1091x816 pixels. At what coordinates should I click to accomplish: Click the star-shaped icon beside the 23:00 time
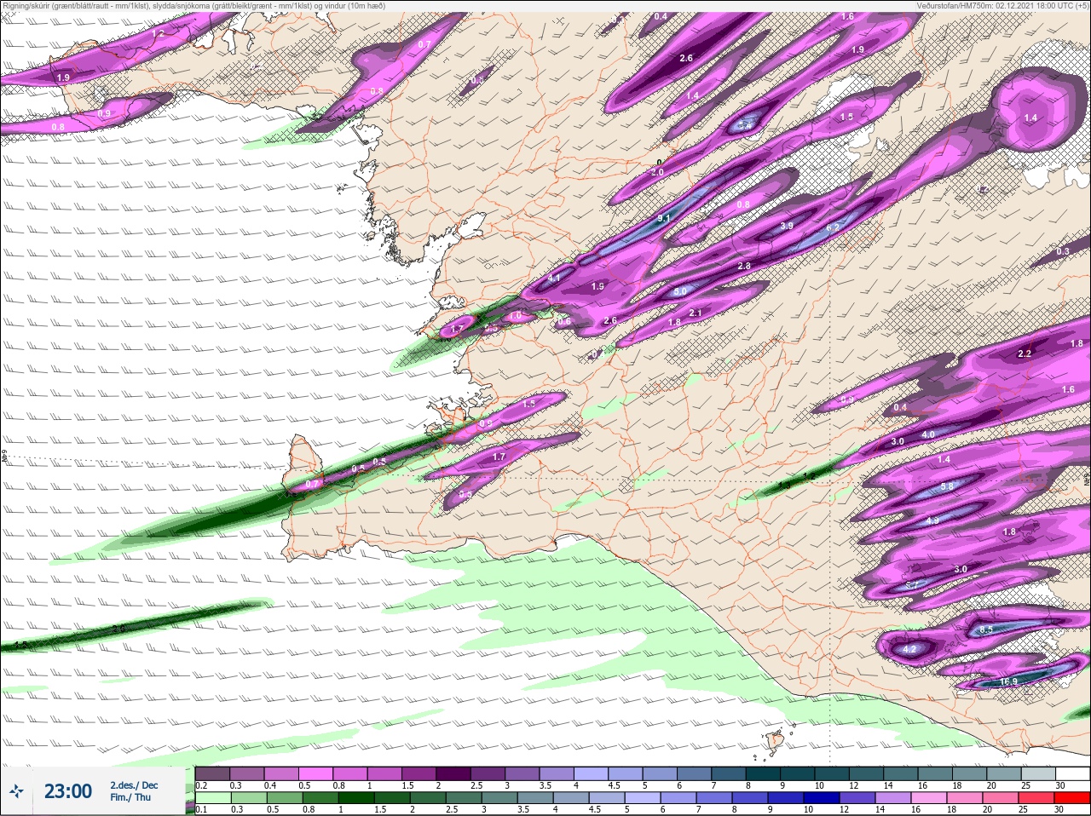coord(16,791)
